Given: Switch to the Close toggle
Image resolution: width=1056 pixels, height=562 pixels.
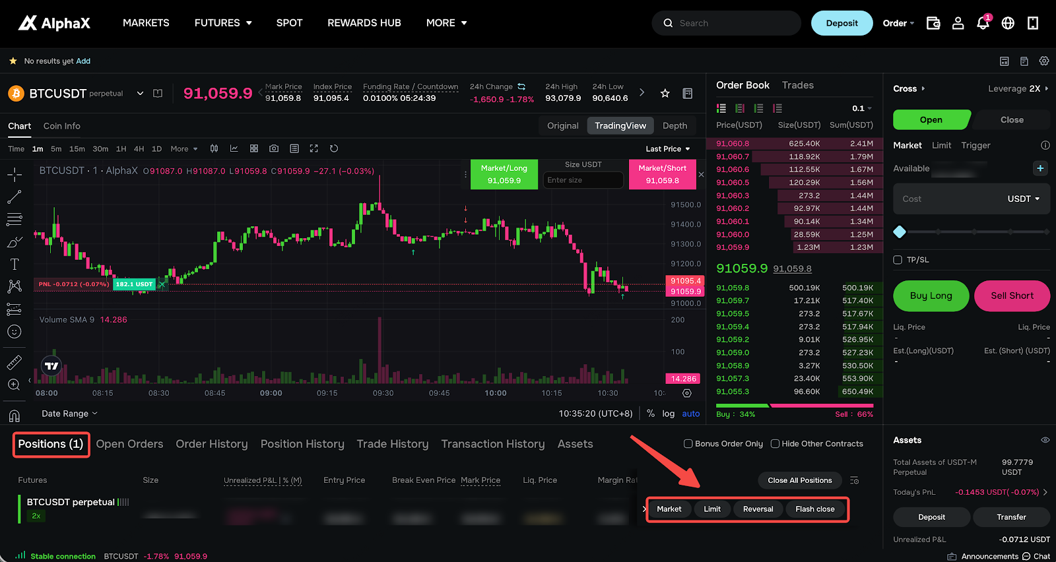Looking at the screenshot, I should tap(1012, 119).
